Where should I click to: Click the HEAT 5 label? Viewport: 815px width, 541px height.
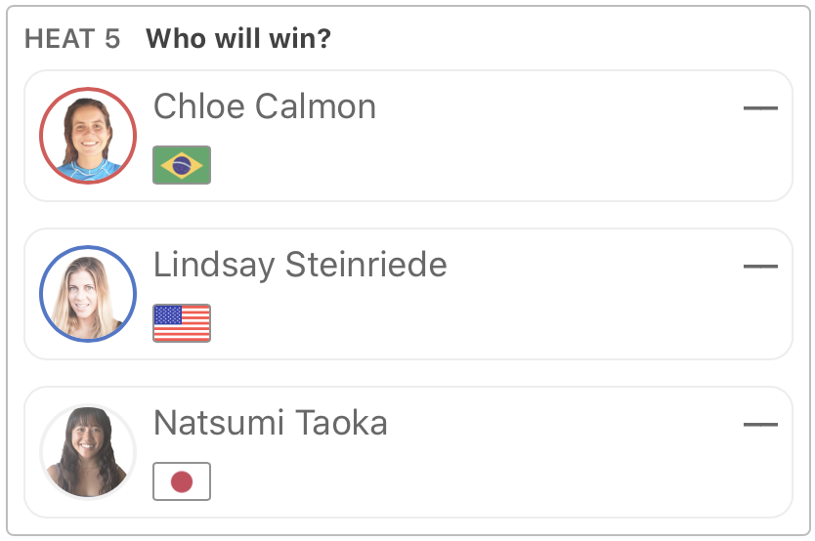click(72, 39)
